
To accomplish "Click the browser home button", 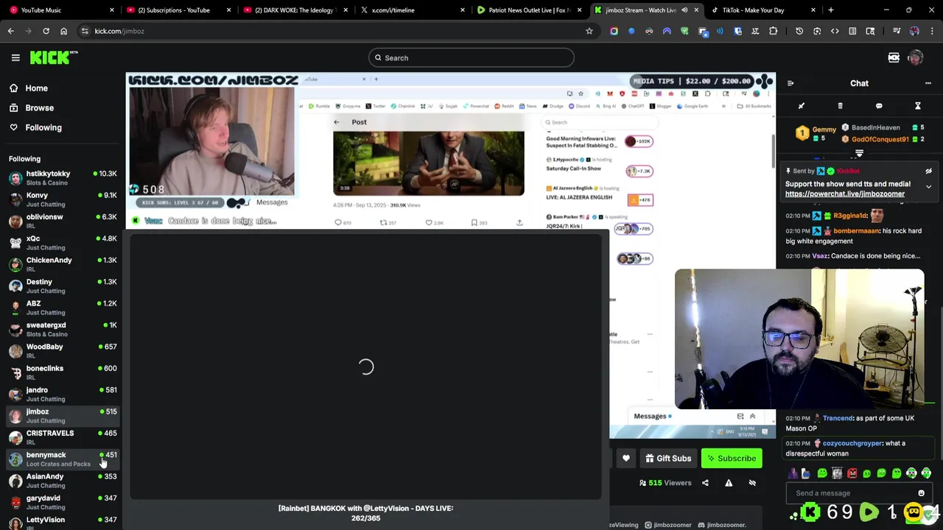I will [63, 31].
